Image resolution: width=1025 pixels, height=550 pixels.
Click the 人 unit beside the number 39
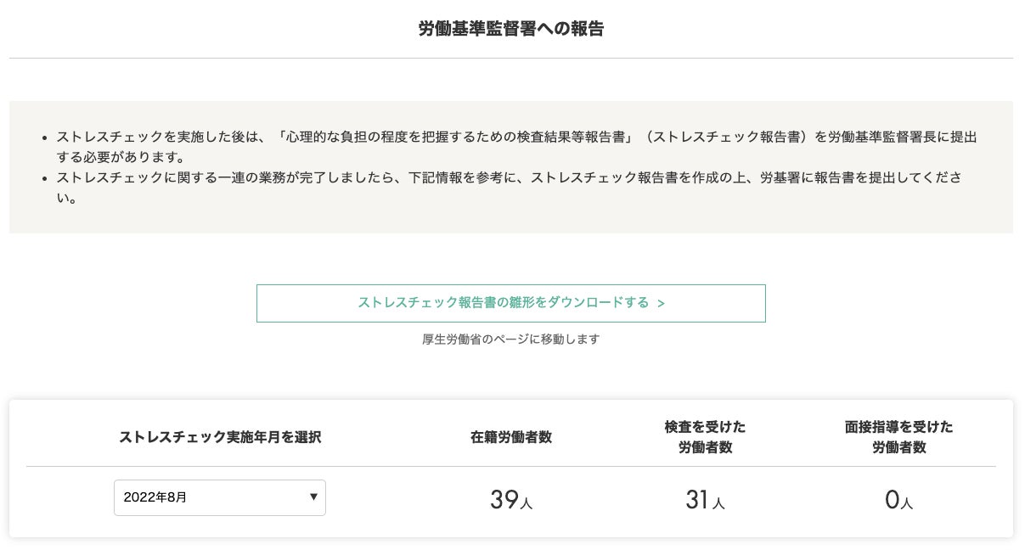pyautogui.click(x=526, y=504)
